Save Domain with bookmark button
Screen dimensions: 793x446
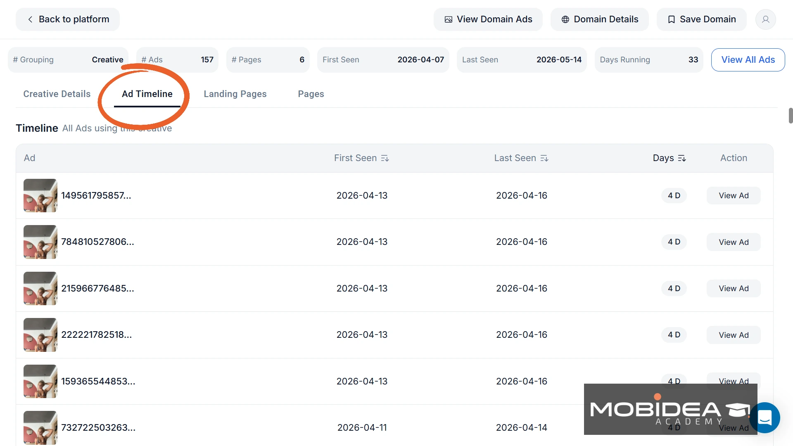[x=701, y=19]
